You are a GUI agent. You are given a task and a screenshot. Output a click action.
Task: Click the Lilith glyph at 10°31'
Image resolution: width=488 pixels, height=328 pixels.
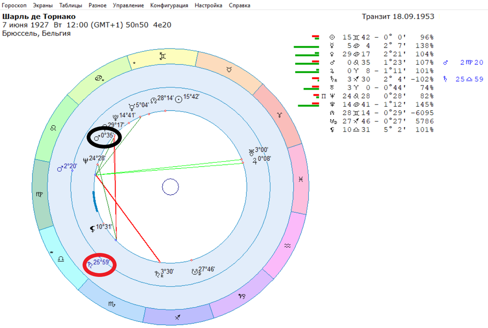pos(93,229)
